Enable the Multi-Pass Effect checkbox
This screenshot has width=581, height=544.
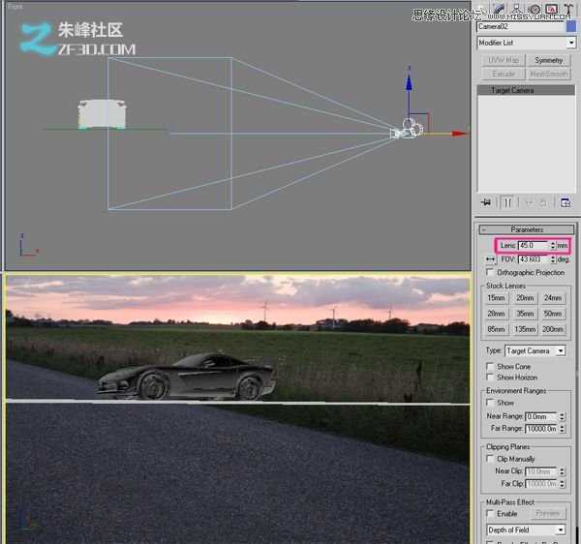(x=490, y=514)
